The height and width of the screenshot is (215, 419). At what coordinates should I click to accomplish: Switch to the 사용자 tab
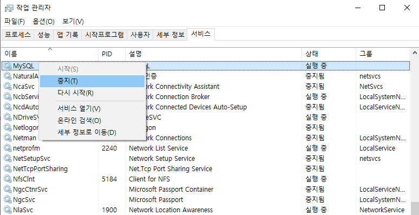pos(140,35)
